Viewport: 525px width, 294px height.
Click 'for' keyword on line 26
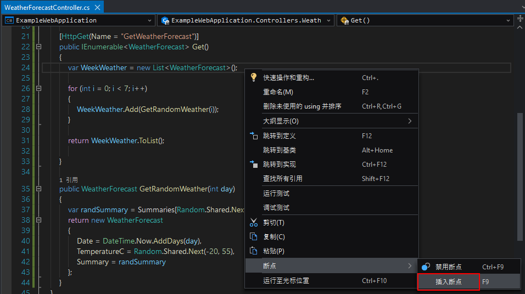click(x=72, y=88)
